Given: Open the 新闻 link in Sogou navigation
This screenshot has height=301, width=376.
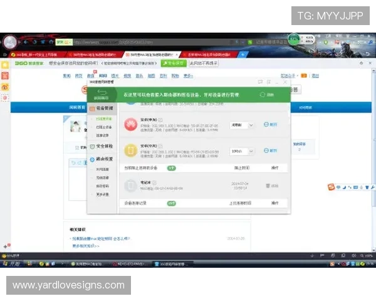Looking at the screenshot, I should (67, 76).
